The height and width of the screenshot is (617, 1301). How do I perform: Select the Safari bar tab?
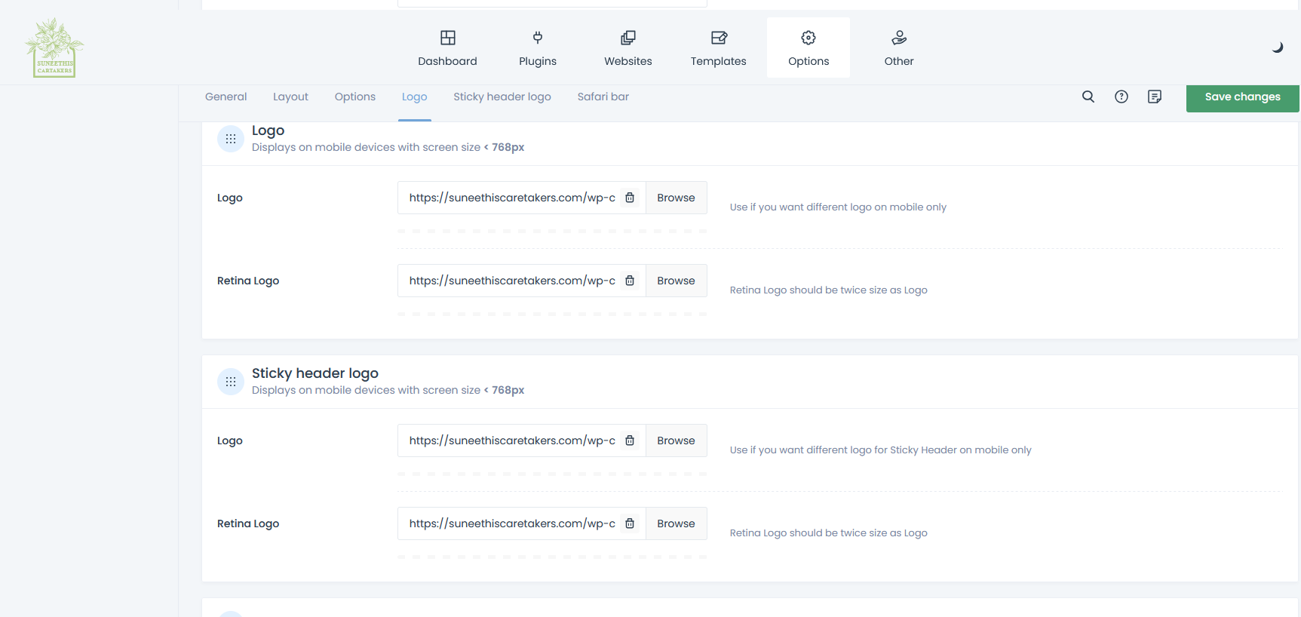pyautogui.click(x=603, y=97)
